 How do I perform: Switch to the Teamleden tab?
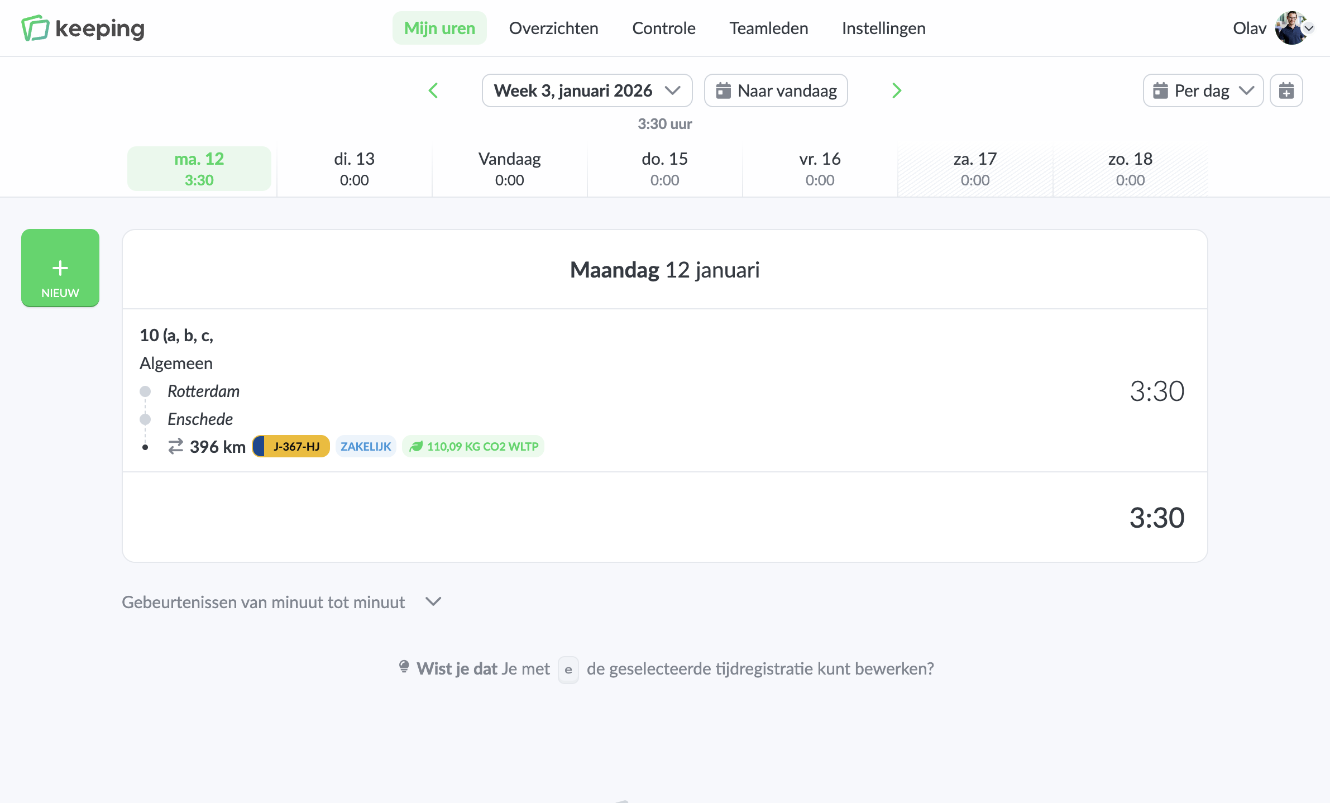(x=768, y=28)
